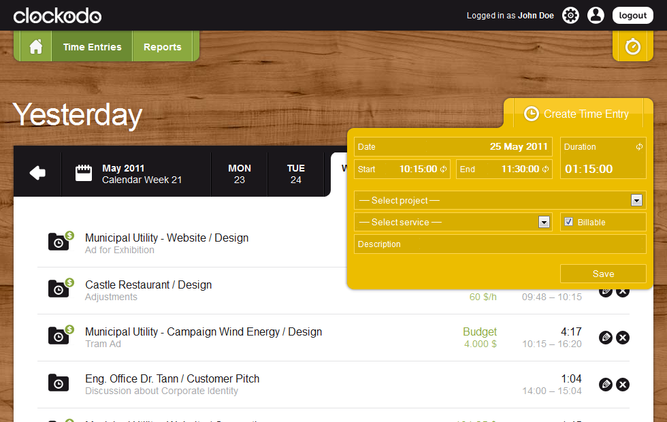Open the calendar icon beside May 2011
Image resolution: width=667 pixels, height=422 pixels.
(x=83, y=173)
